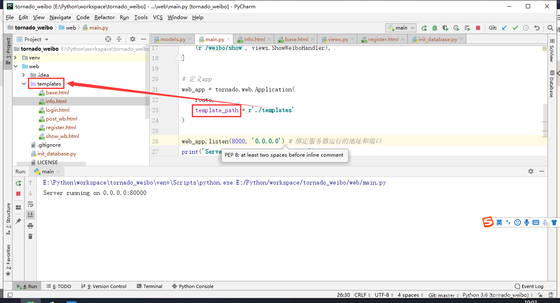Viewport: 560px width, 303px height.
Task: Open the Terminal tool window
Action: point(149,286)
